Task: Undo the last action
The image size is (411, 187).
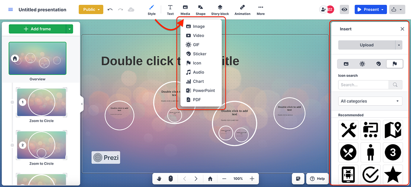Action: click(x=110, y=10)
